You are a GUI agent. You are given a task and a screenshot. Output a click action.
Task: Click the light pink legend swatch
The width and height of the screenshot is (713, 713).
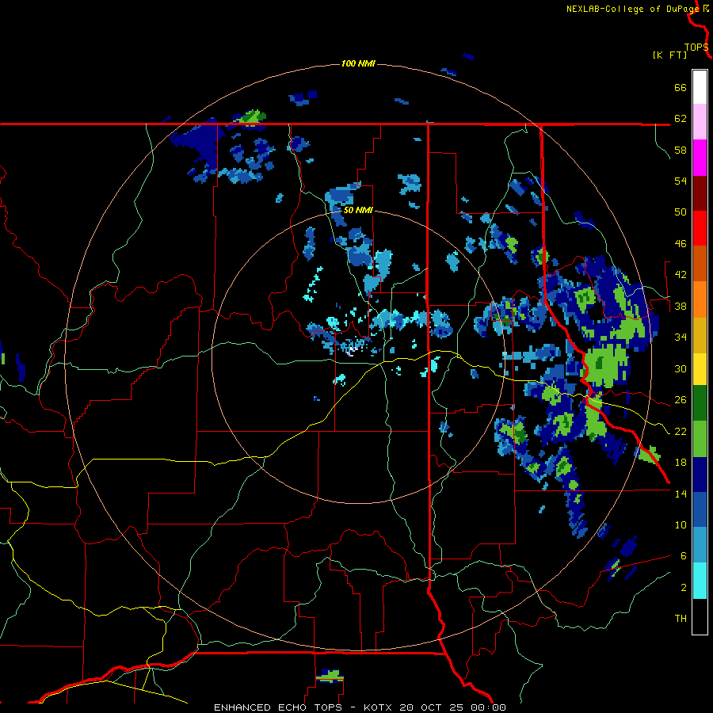700,122
